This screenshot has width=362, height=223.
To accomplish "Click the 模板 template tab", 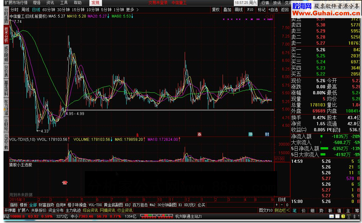I will coord(24,205).
